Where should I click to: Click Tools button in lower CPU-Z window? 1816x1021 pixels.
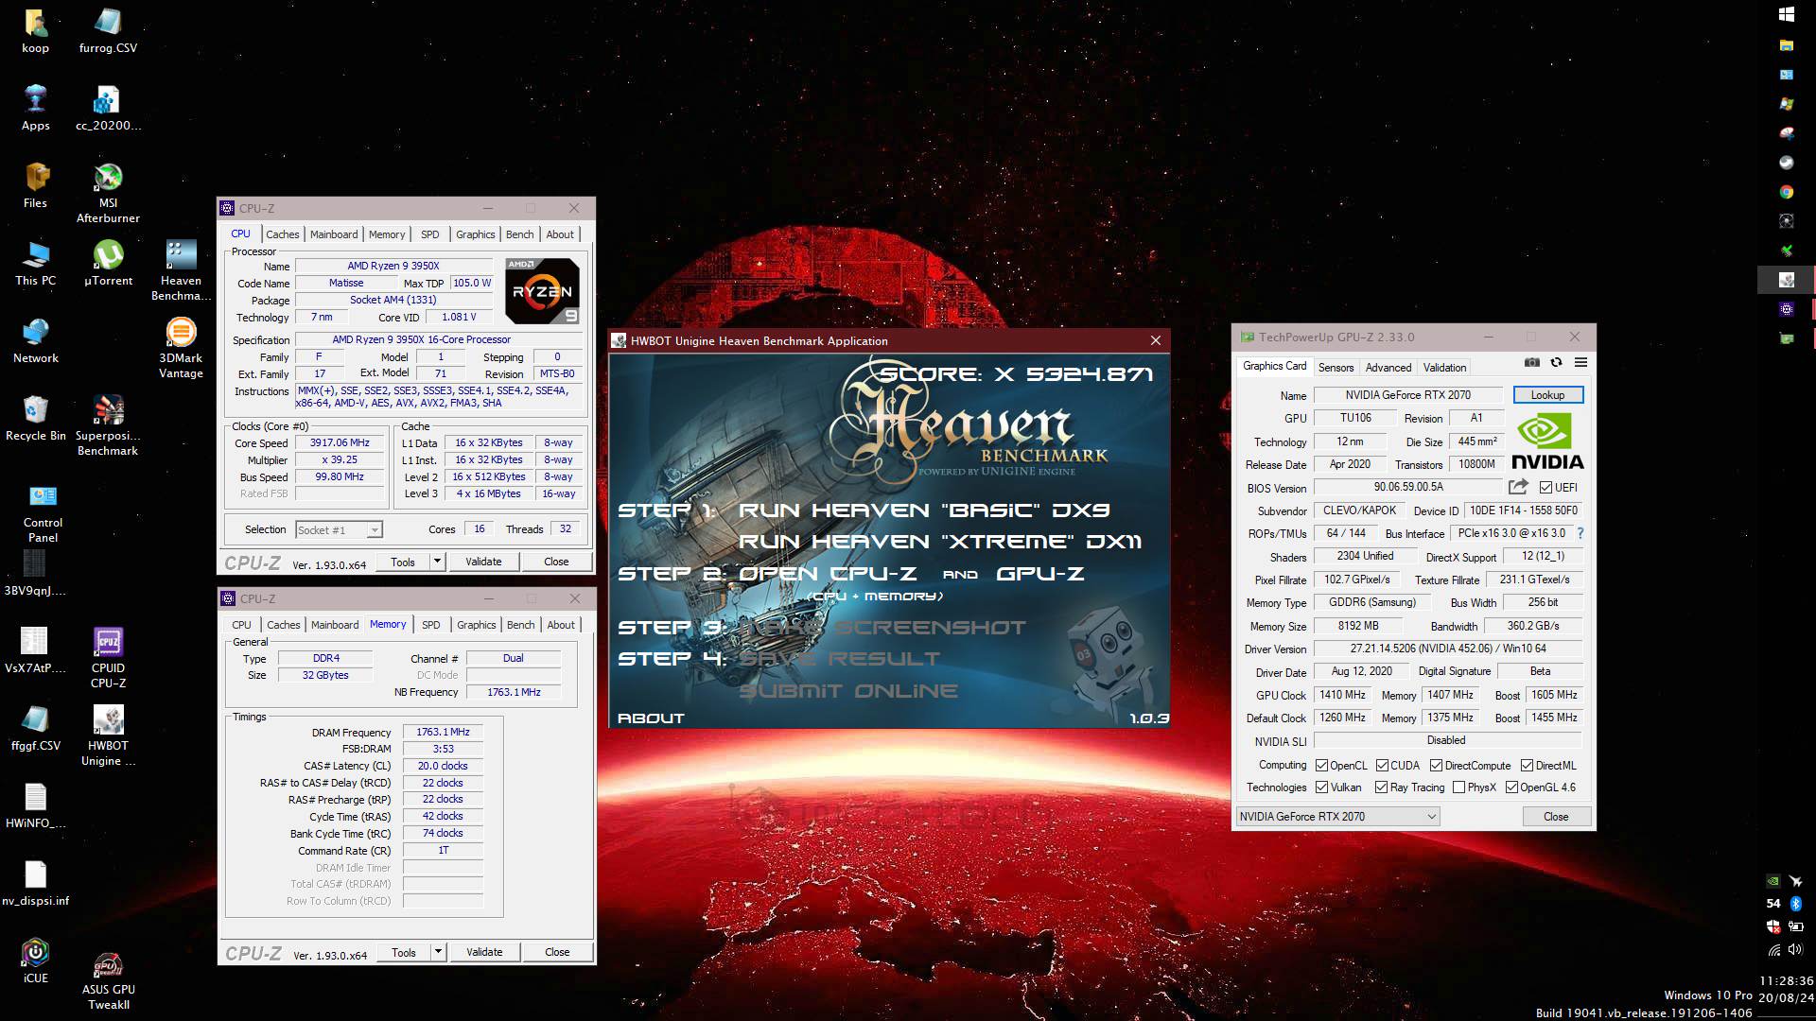point(404,952)
